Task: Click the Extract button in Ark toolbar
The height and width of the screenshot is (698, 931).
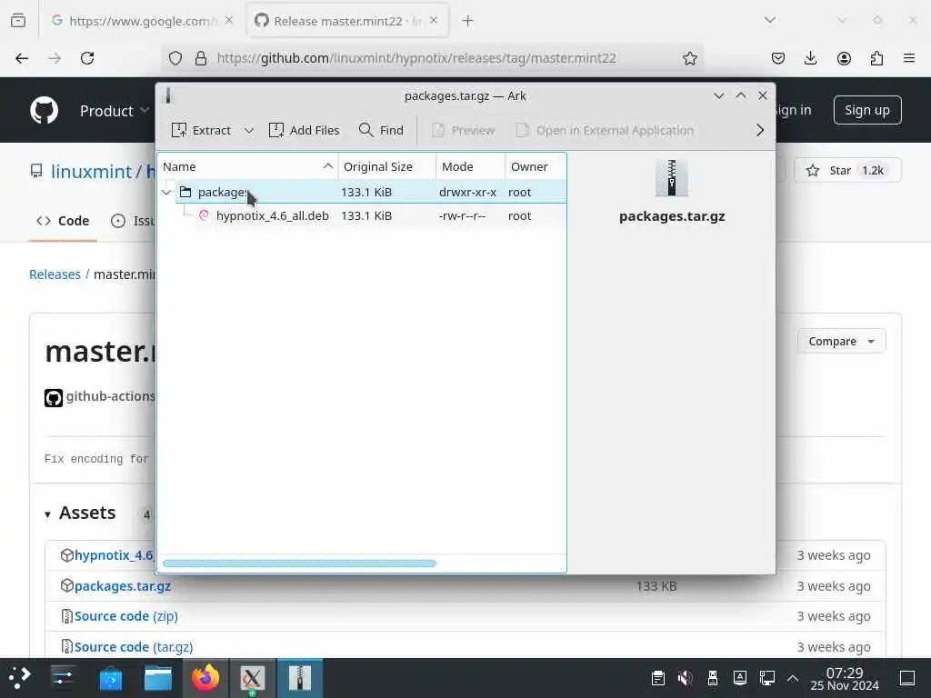Action: point(201,130)
